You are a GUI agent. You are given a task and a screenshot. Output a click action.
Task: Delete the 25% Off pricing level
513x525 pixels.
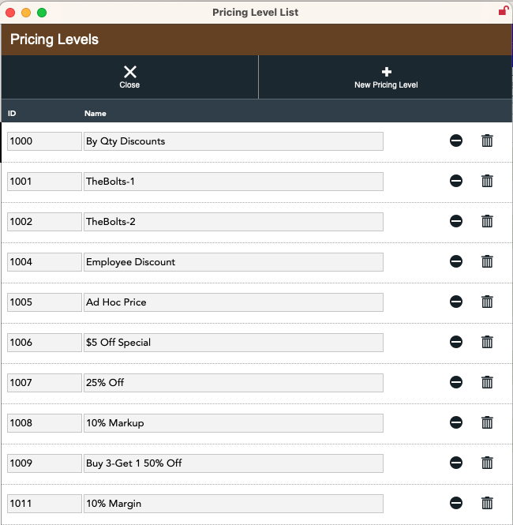click(487, 382)
